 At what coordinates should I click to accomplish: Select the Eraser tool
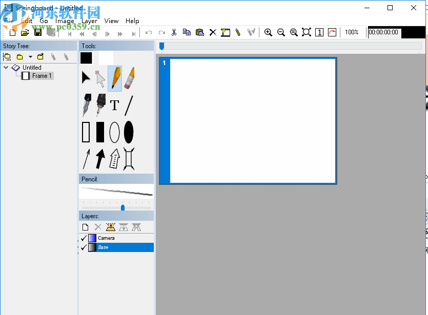[x=129, y=78]
